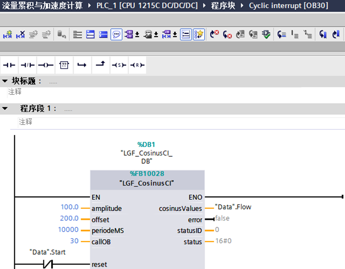This screenshot has height=269, width=345.
Task: Reset start values cylinder icon
Action: tap(61, 34)
